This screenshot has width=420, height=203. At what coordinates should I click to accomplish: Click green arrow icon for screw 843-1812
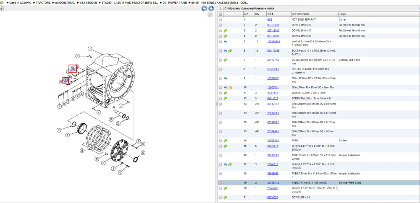click(226, 99)
